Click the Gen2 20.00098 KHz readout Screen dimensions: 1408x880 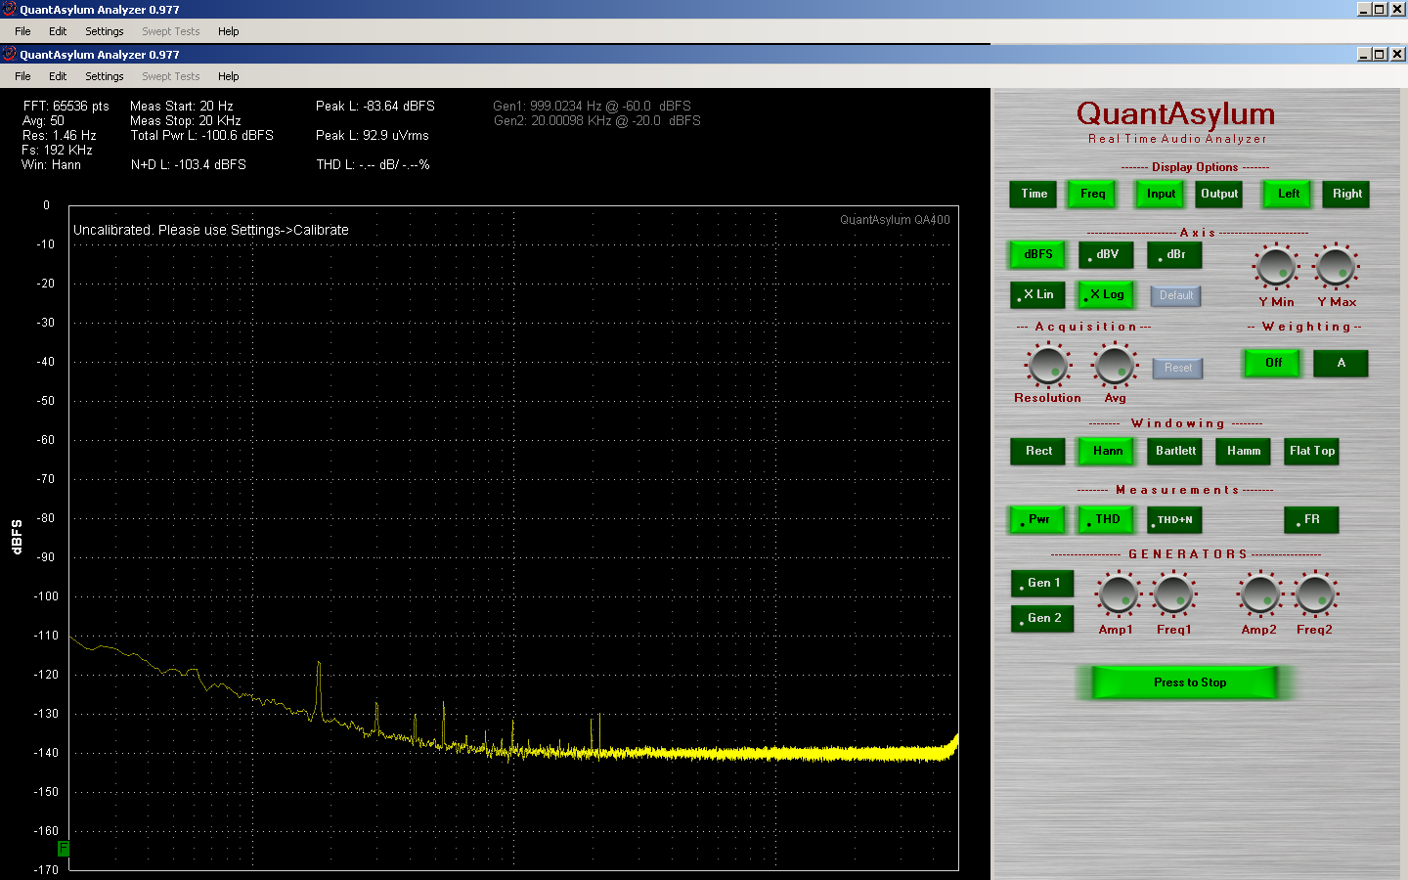pyautogui.click(x=596, y=120)
